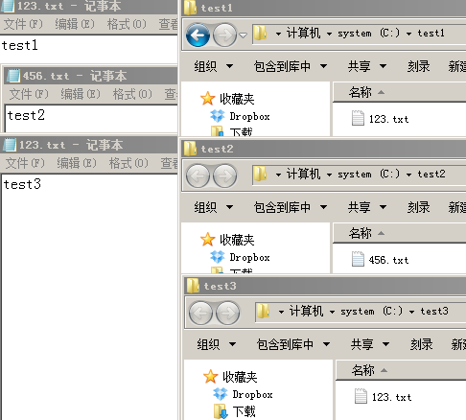The width and height of the screenshot is (466, 420).
Task: Expand 组织 dropdown in test1 window
Action: click(x=214, y=66)
